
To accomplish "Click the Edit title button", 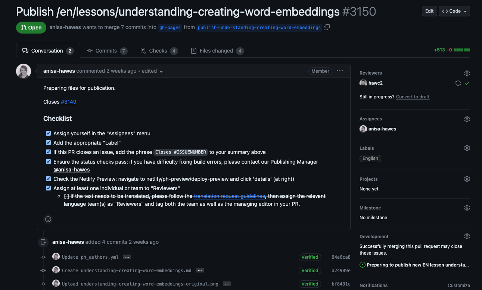I will (429, 11).
